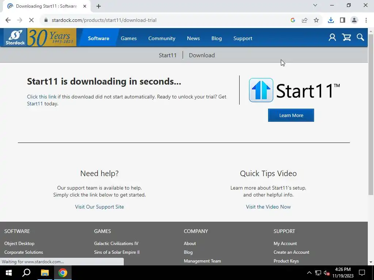Viewport: 374px width, 280px height.
Task: Open Chrome downloads icon
Action: (x=331, y=20)
